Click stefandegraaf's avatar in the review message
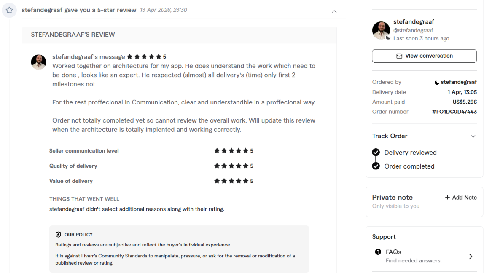The width and height of the screenshot is (484, 273). click(x=39, y=62)
